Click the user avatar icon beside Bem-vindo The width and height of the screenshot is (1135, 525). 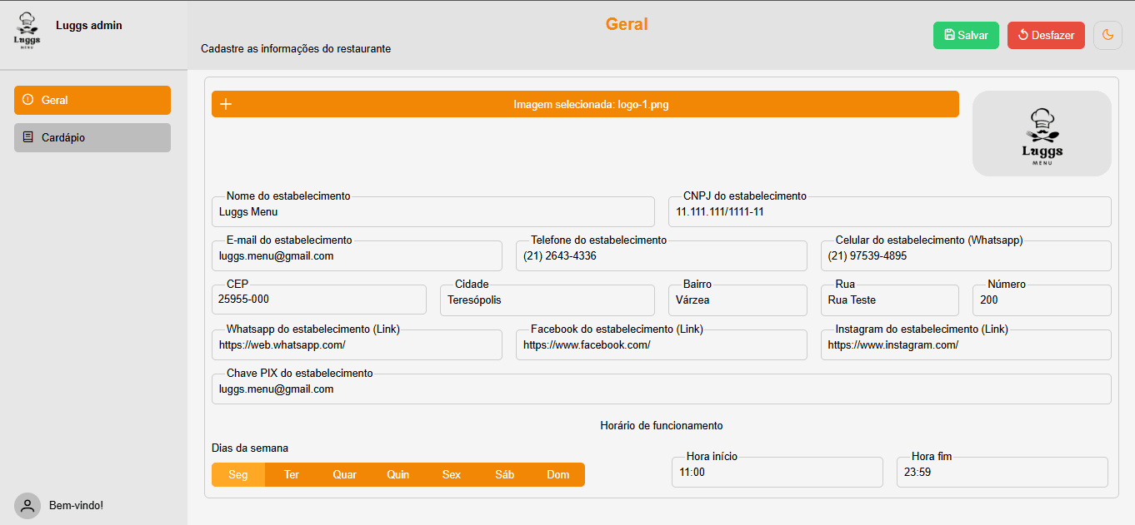click(27, 505)
